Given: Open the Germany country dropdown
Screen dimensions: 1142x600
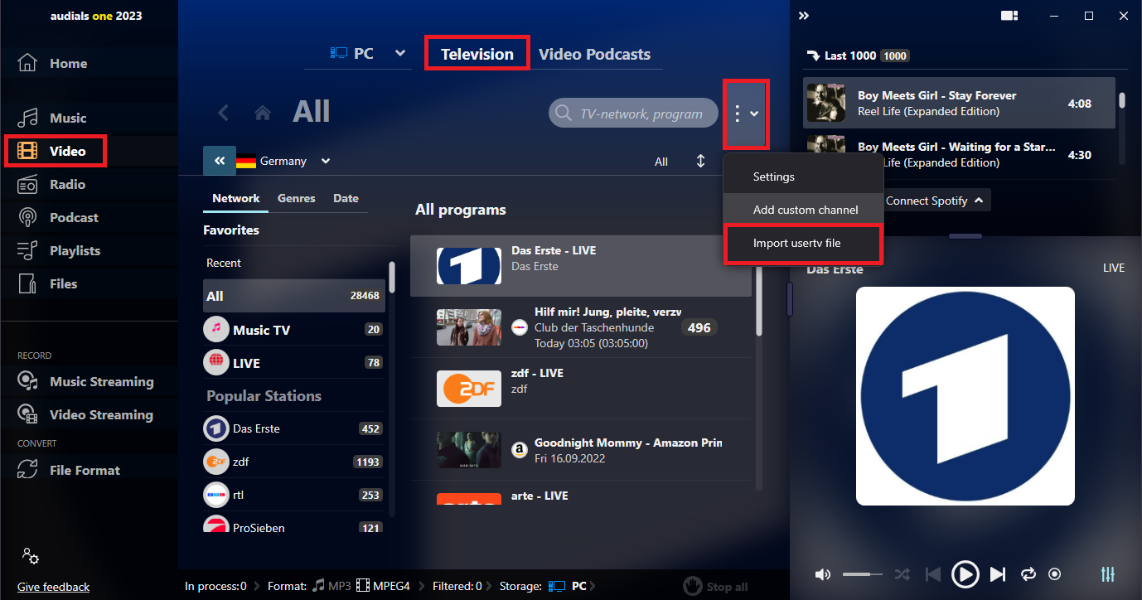Looking at the screenshot, I should (283, 161).
